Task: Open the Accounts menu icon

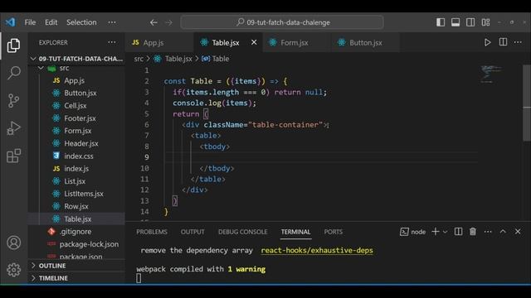Action: coord(13,243)
